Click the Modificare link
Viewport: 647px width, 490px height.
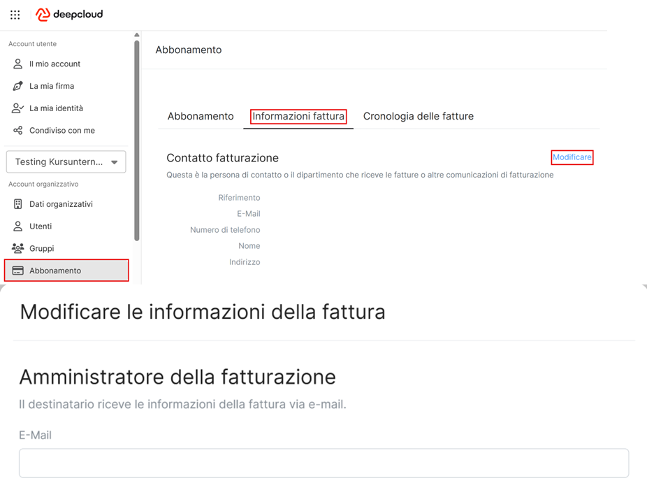(x=572, y=157)
